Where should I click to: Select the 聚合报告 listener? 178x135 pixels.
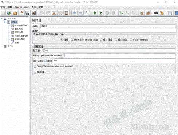tap(19, 29)
